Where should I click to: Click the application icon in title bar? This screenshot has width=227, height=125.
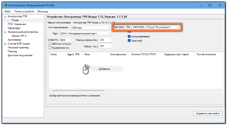6,6
